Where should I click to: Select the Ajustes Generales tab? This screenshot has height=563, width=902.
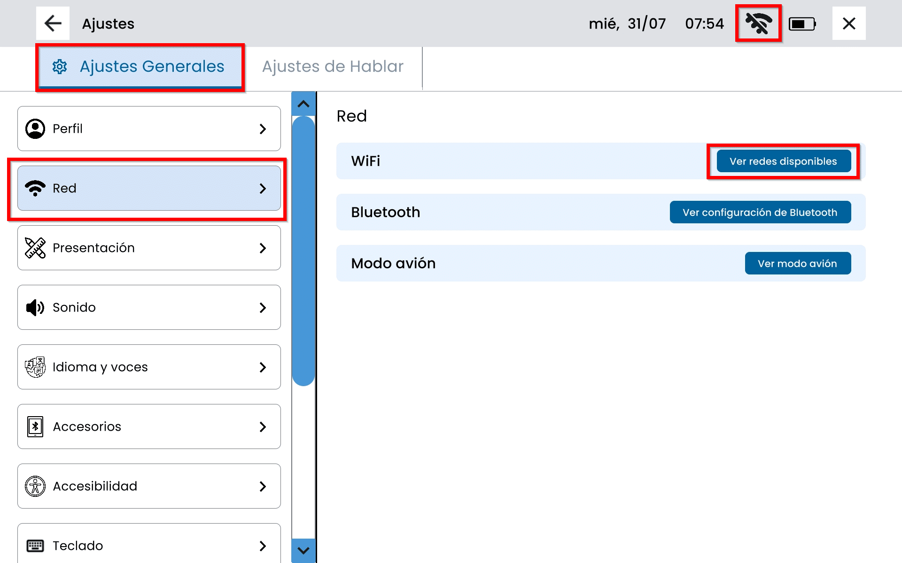(x=140, y=67)
